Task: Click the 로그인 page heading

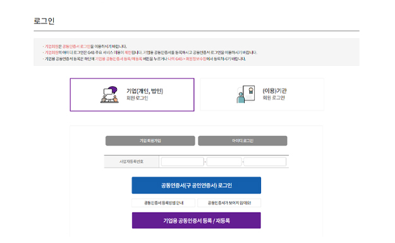Action: coord(44,21)
